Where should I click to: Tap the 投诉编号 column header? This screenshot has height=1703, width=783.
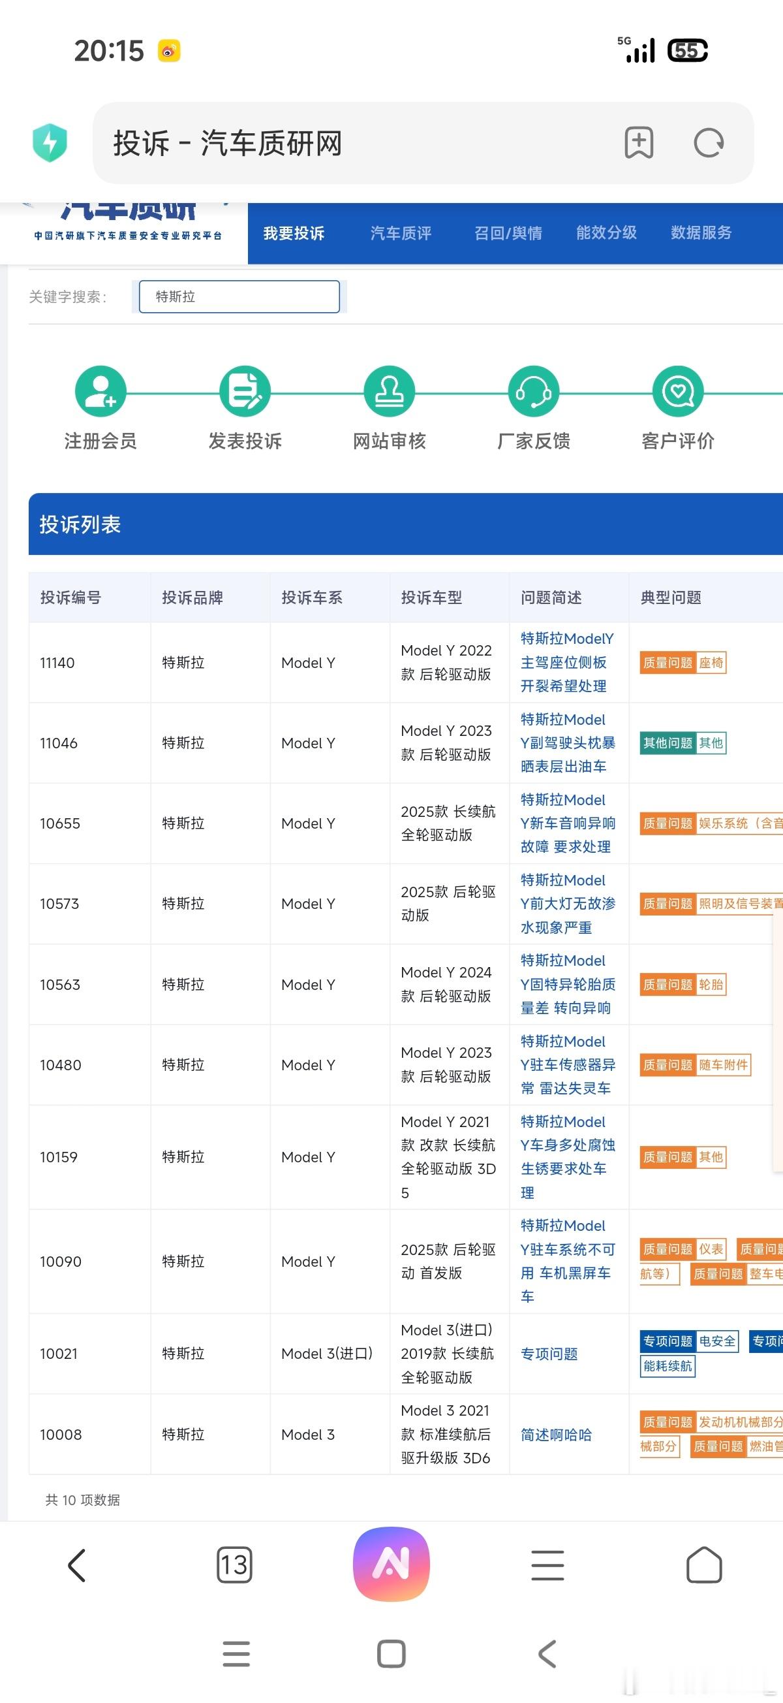[x=70, y=597]
